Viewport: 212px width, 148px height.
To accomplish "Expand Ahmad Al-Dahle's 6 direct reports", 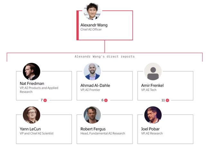I will pyautogui.click(x=106, y=100).
